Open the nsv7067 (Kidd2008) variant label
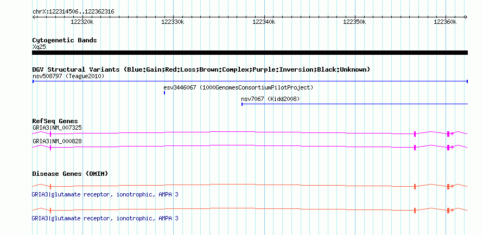Viewport: 483px width, 235px height. coord(270,99)
